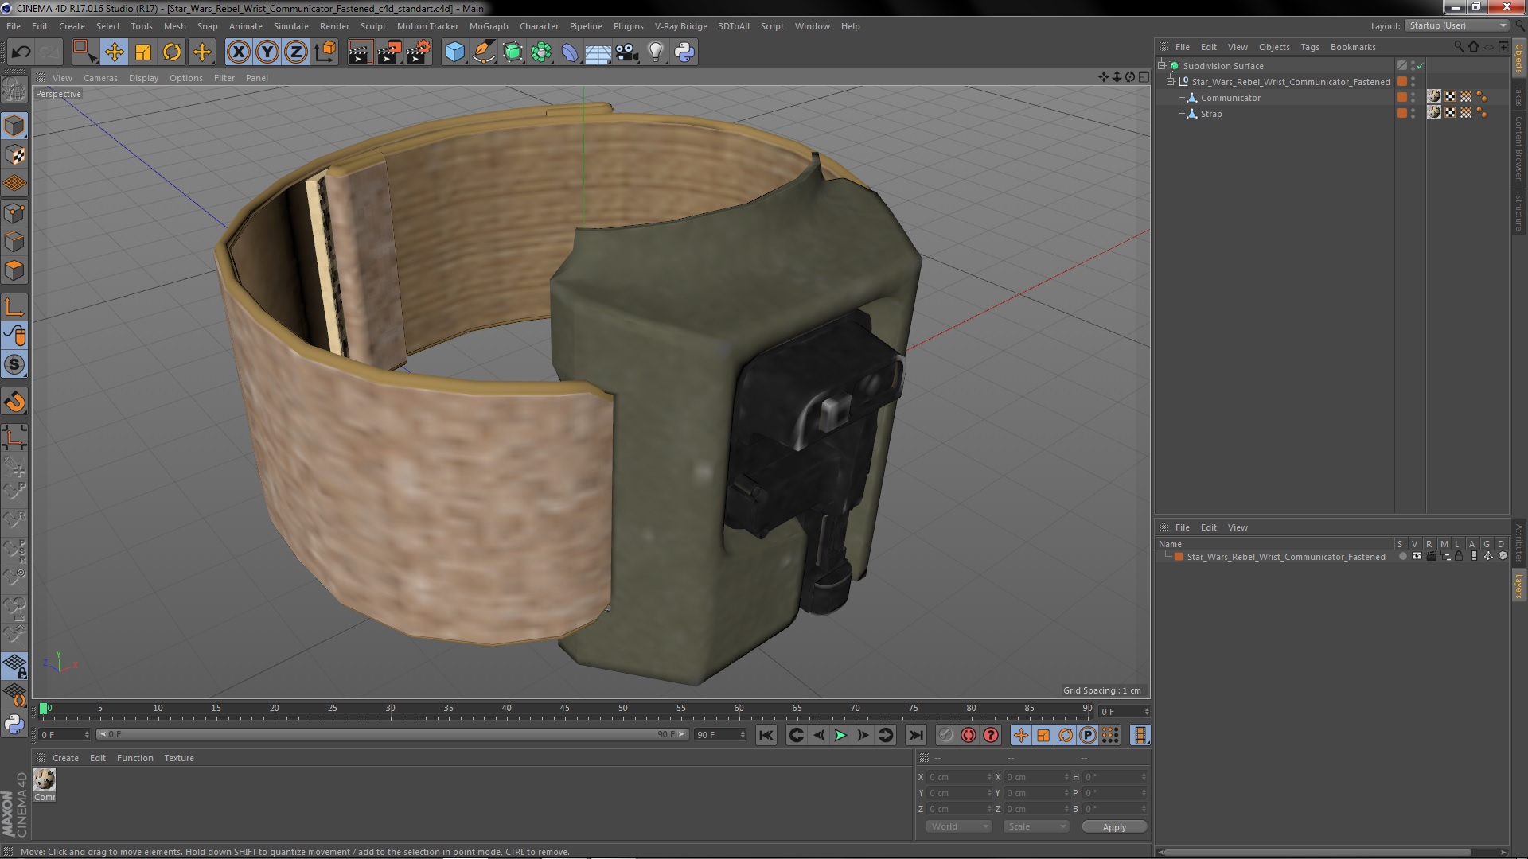This screenshot has height=859, width=1528.
Task: Click Communicator texture tag
Action: [1434, 97]
